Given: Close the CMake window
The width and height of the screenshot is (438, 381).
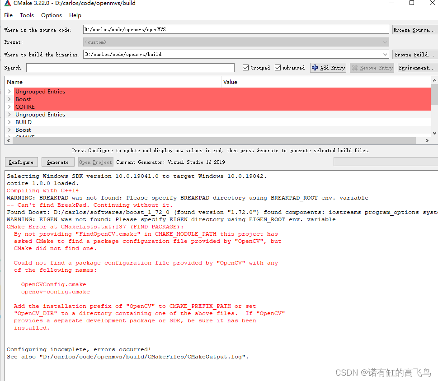Looking at the screenshot, I should 432,3.
